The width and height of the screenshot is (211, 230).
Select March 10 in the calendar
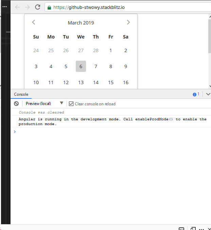click(x=36, y=82)
